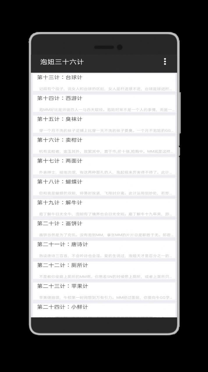The width and height of the screenshot is (208, 372).
Task: Select 第十六计：卖柑计 list item
Action: [104, 145]
